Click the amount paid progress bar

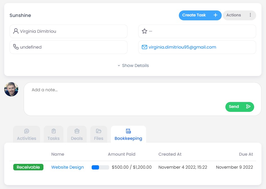pyautogui.click(x=100, y=167)
